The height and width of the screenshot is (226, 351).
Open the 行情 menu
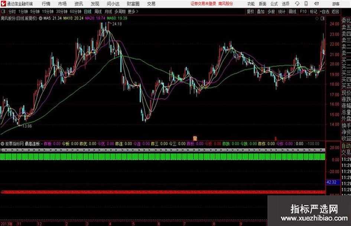click(x=46, y=4)
